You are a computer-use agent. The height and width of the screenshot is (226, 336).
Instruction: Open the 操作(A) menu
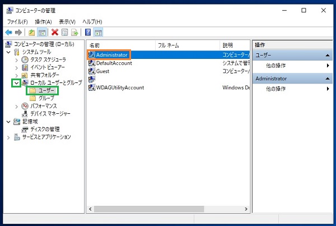tap(43, 22)
